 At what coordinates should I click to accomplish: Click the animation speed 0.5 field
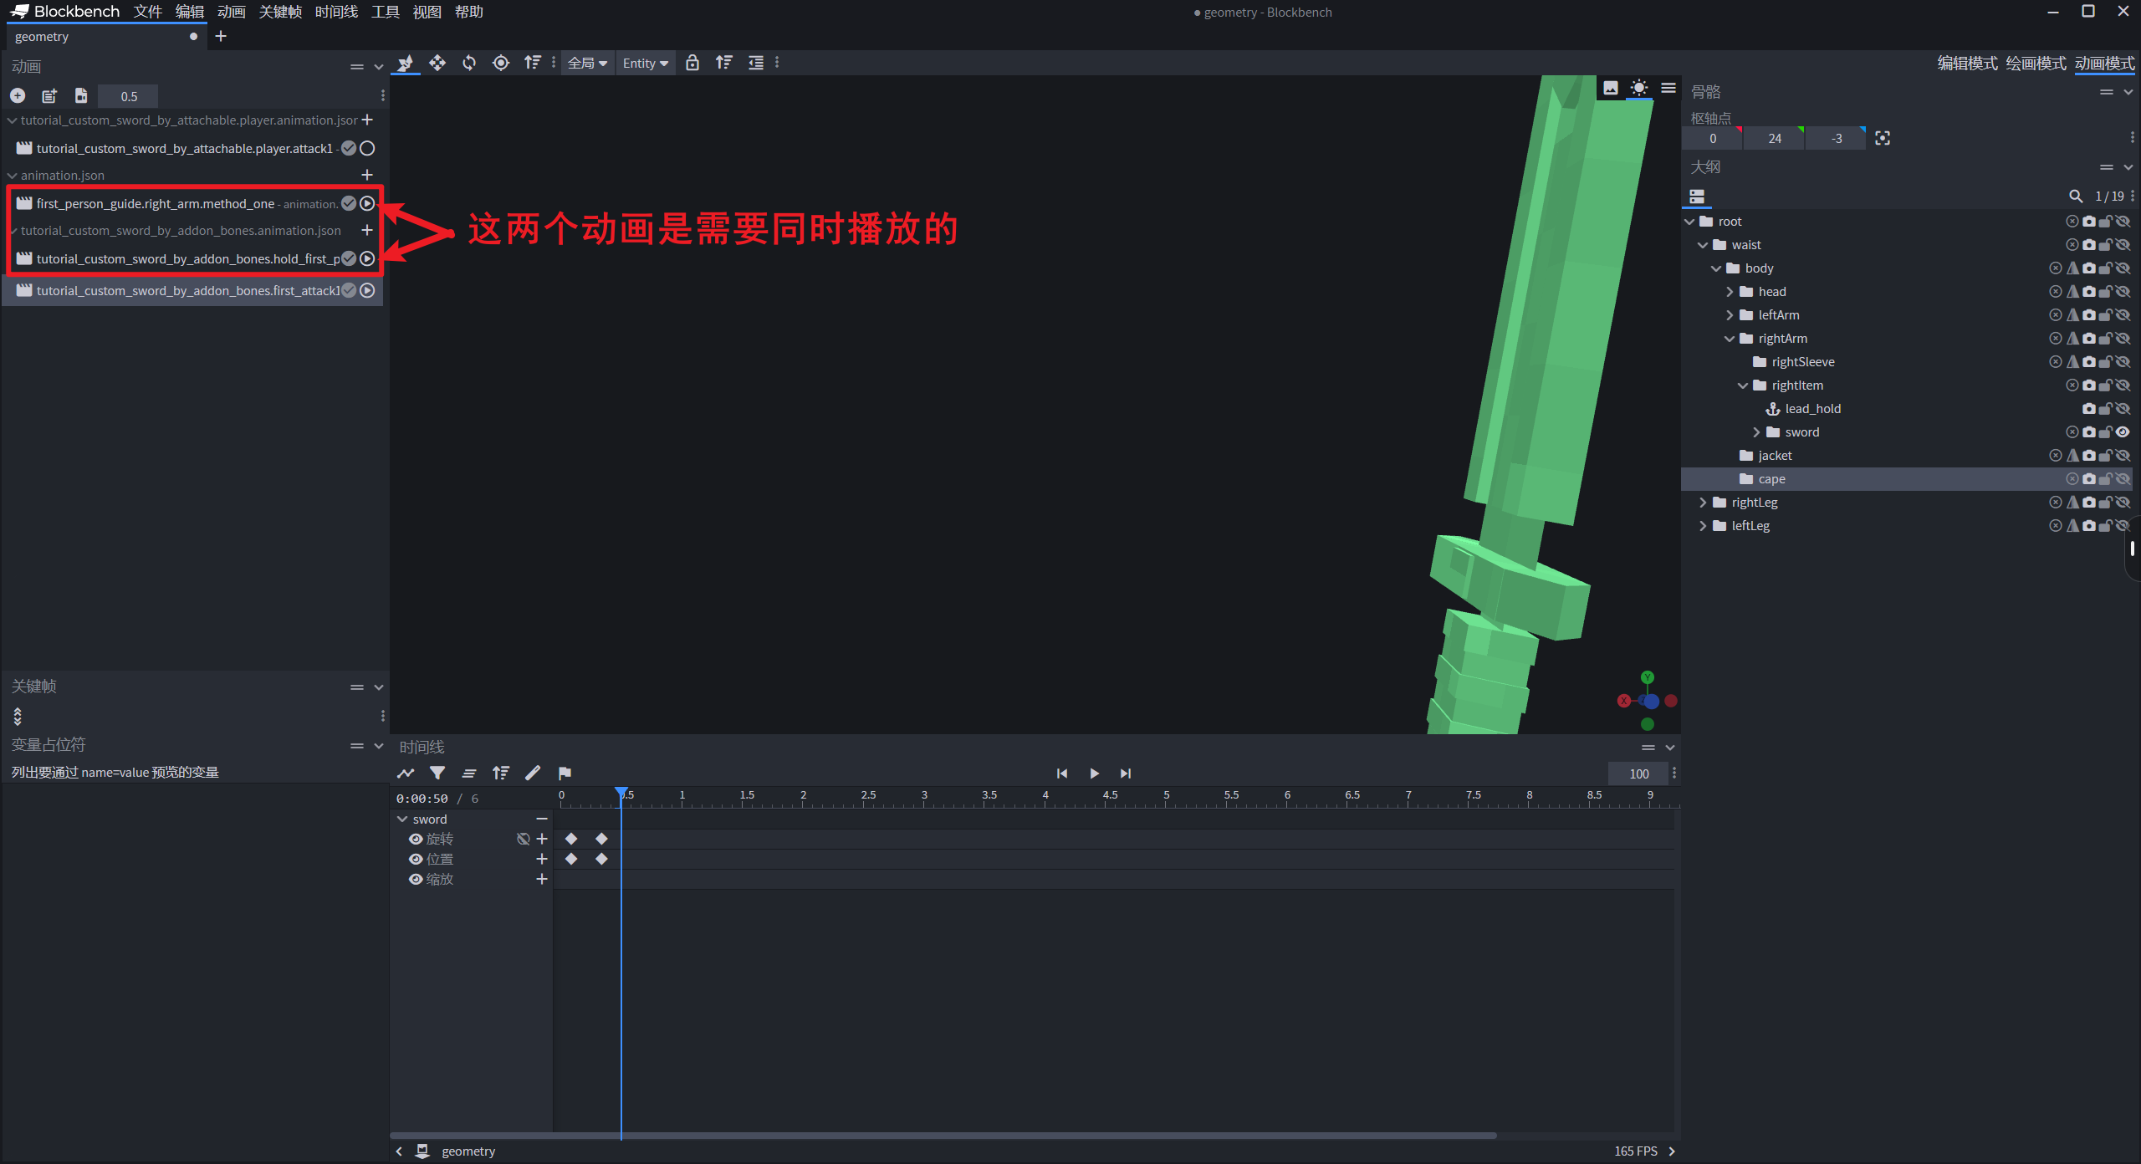click(x=128, y=96)
